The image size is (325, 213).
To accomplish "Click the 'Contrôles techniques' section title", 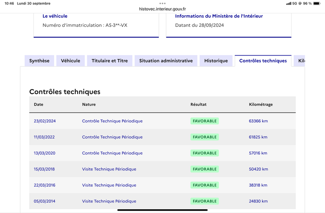I will tap(65, 92).
